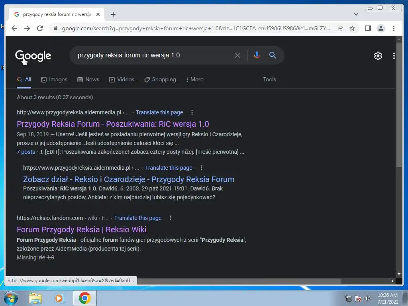Click the network tray icon

tap(348, 298)
